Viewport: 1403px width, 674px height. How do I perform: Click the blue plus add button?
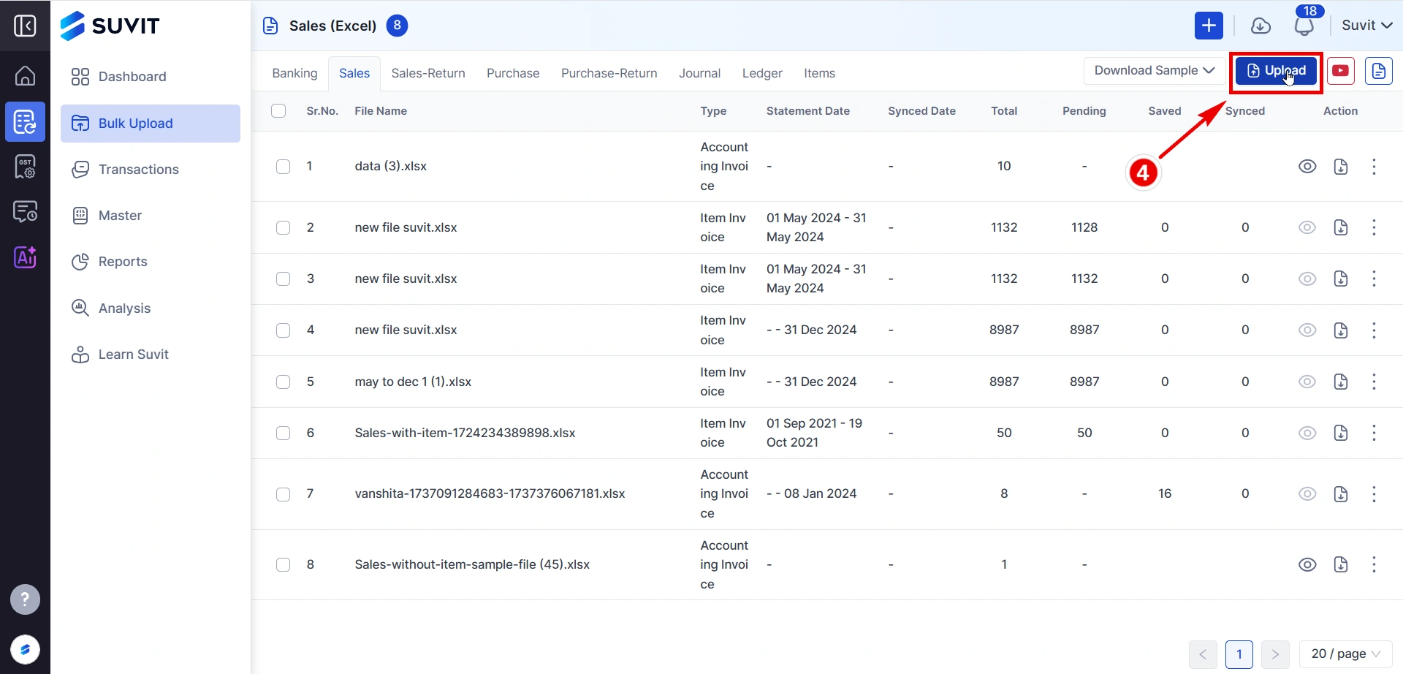1209,26
